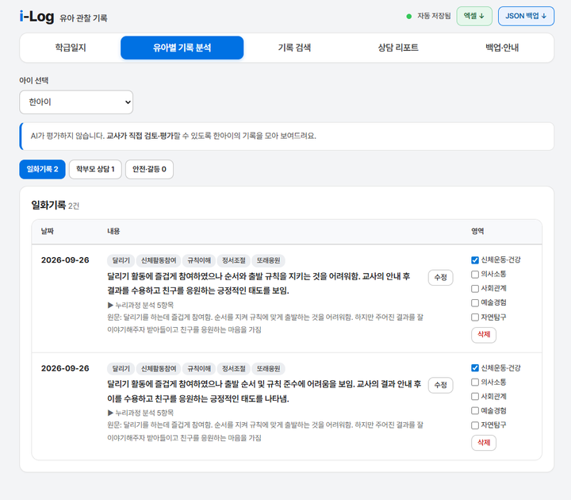Screen dimensions: 571x500
Task: Open the 백업·안내 tab
Action: click(x=502, y=48)
